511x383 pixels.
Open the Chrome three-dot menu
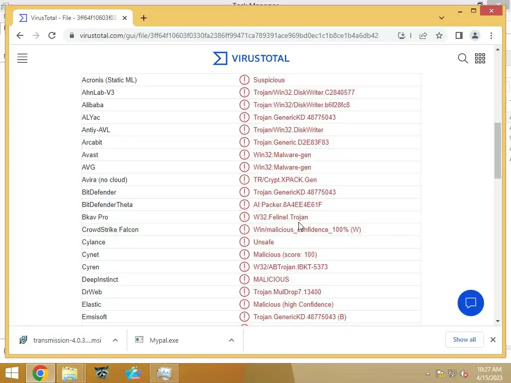tap(491, 35)
